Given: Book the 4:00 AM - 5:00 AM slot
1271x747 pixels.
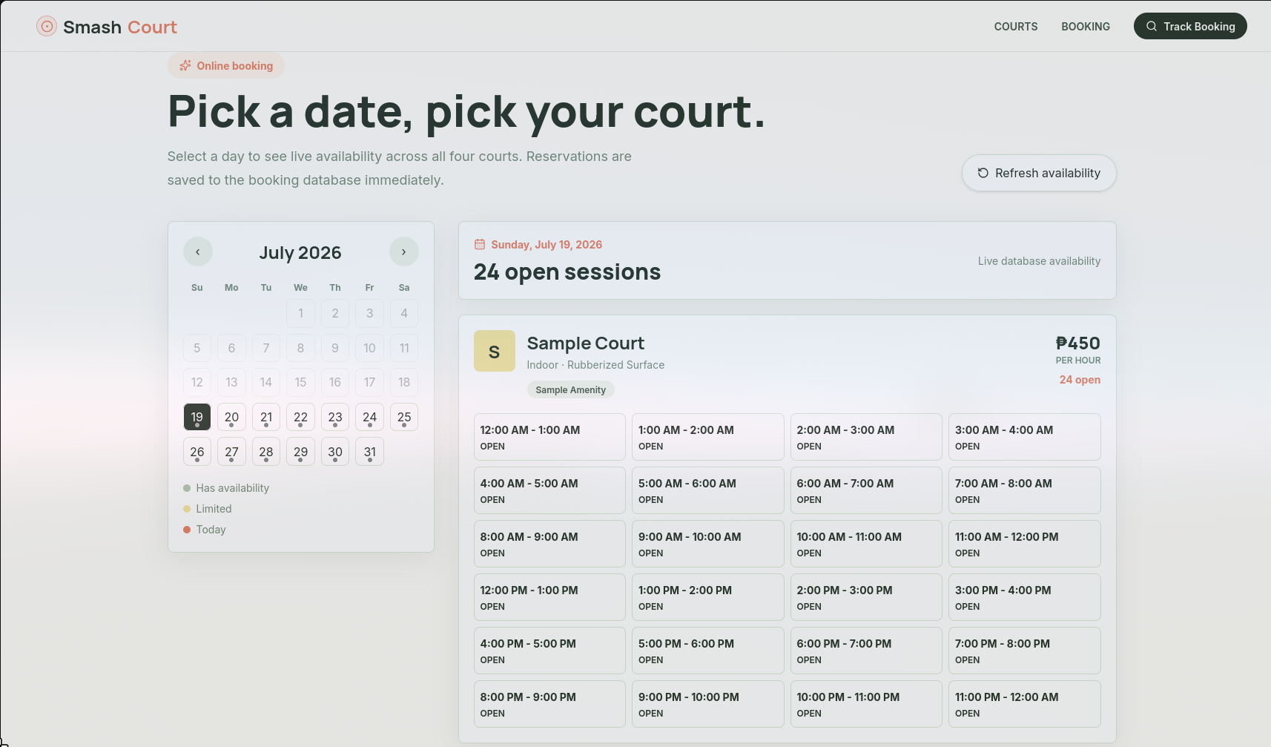Looking at the screenshot, I should [x=549, y=490].
